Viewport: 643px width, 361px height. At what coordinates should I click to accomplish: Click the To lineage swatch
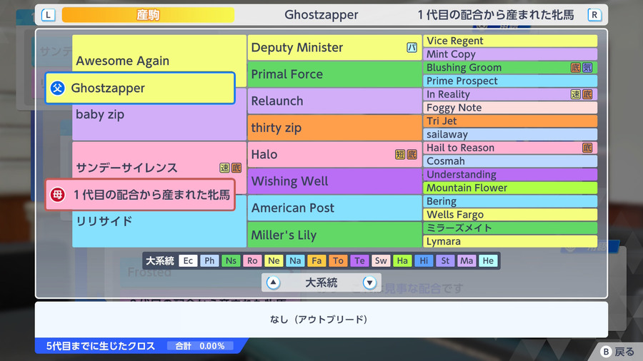338,260
